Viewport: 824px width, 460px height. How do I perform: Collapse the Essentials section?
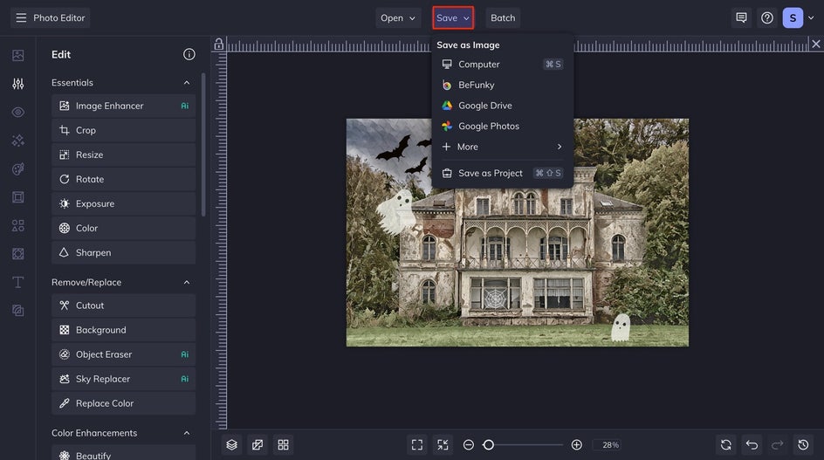187,83
